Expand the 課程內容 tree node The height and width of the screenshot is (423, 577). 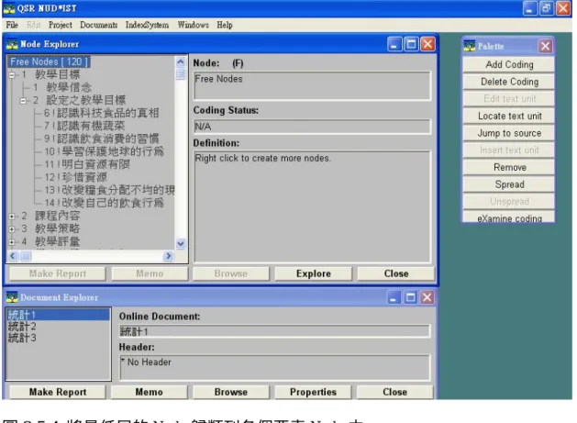click(x=12, y=217)
